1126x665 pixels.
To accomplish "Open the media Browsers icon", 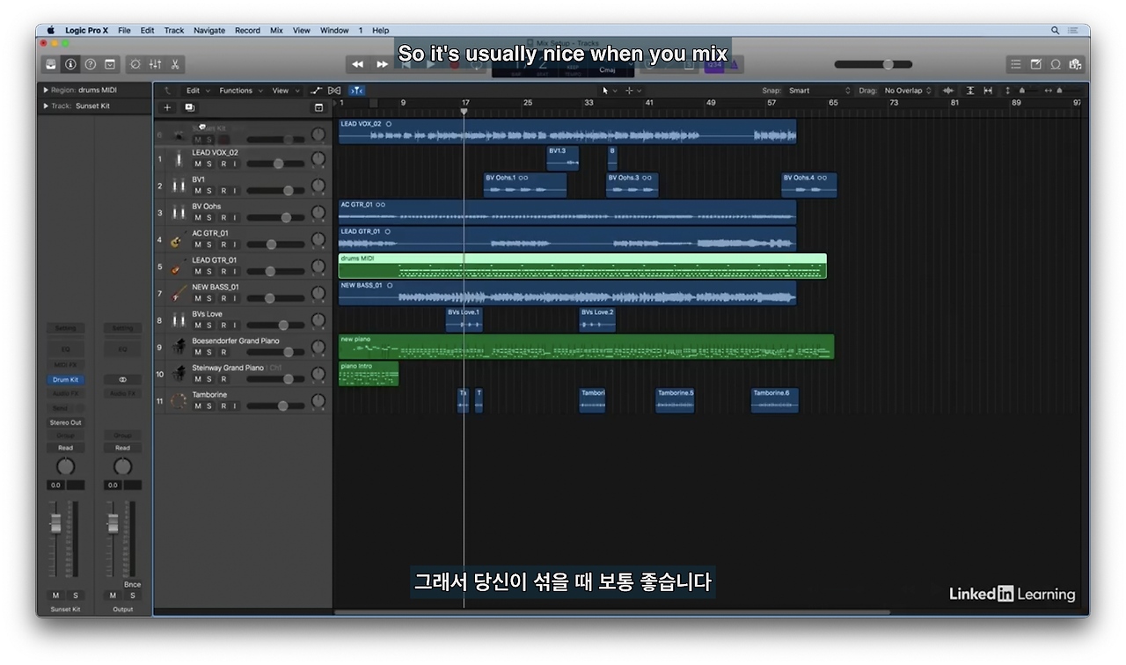I will pyautogui.click(x=1075, y=64).
